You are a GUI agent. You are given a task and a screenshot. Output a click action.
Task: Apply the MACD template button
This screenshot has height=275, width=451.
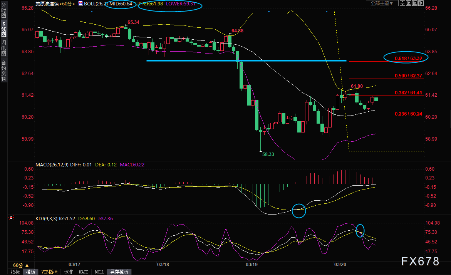click(84, 272)
